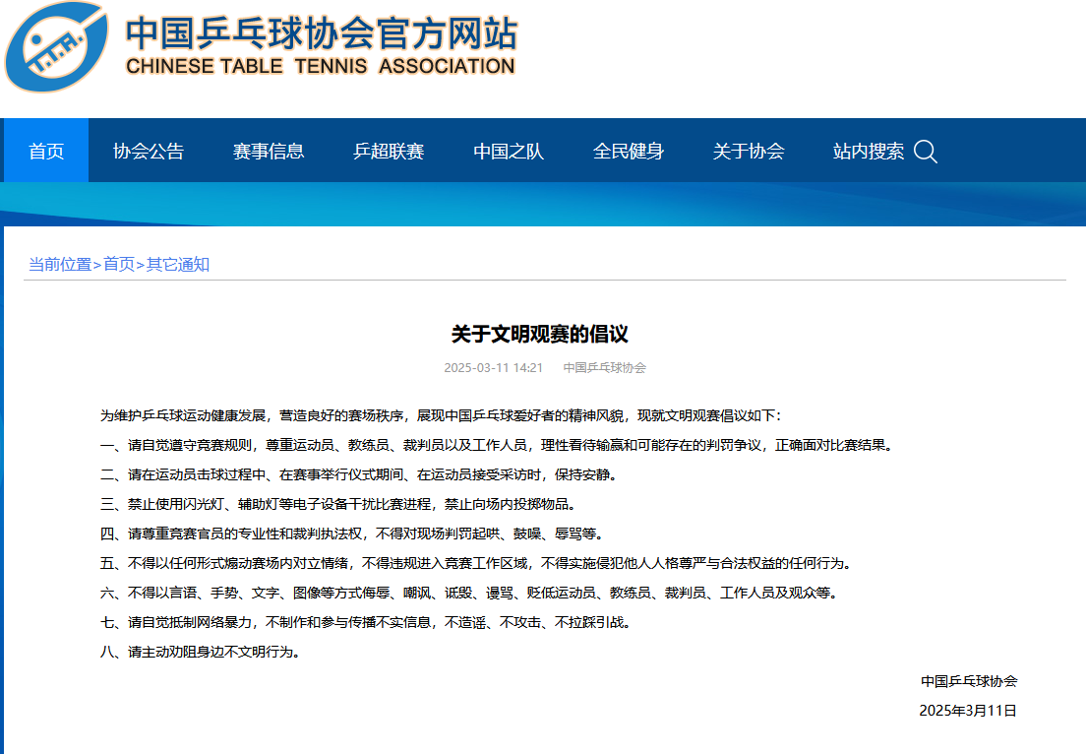Open the 协会公告 menu item
The height and width of the screenshot is (754, 1086).
[149, 151]
